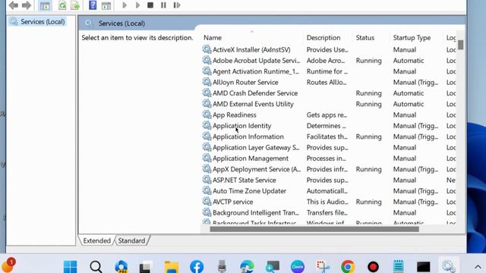Click gear icon beside AMD Crash Defender Service

(x=207, y=93)
